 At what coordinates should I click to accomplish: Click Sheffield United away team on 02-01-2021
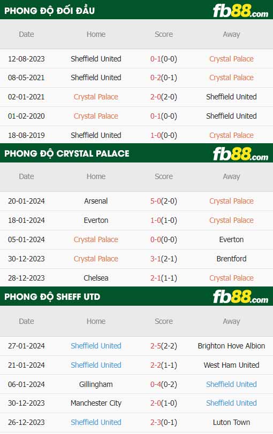(231, 97)
